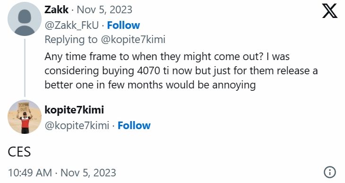345x183 pixels.
Task: Open the tweet info icon
Action: pyautogui.click(x=330, y=172)
